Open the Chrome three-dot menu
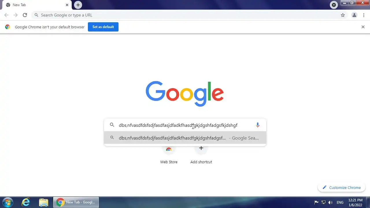 364,15
